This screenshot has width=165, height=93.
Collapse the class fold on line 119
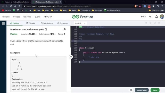(78, 50)
